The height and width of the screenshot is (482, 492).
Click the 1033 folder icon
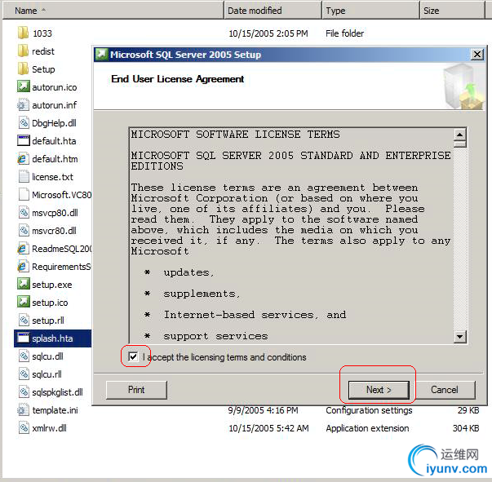[23, 33]
